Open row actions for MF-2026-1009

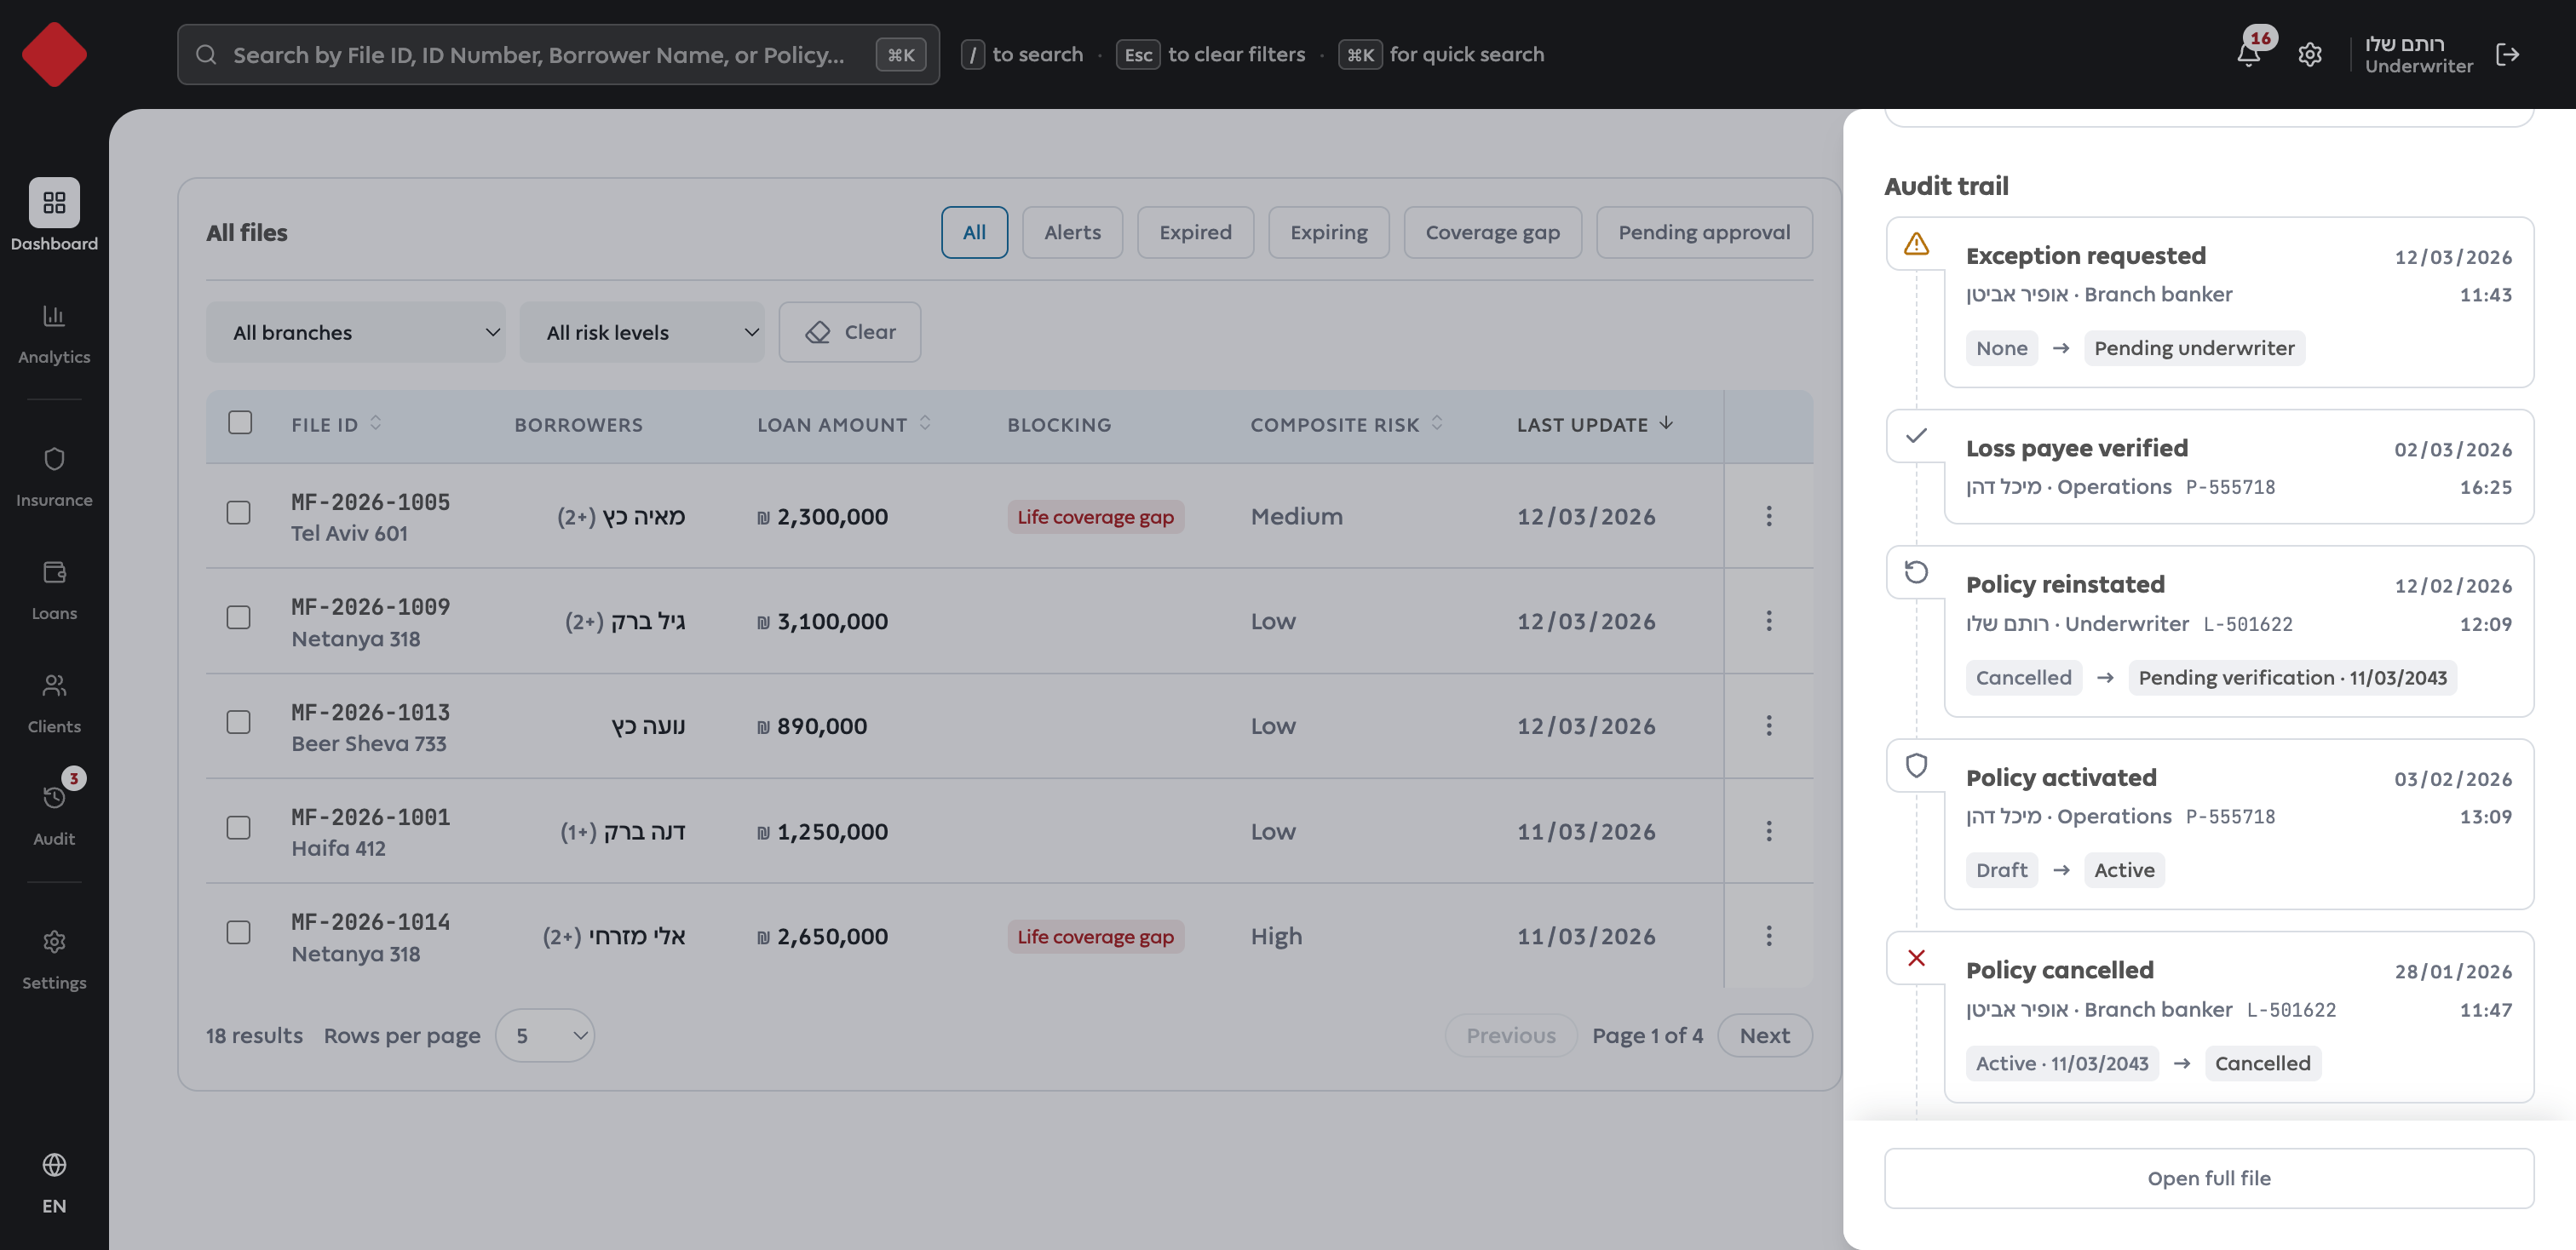(x=1769, y=621)
